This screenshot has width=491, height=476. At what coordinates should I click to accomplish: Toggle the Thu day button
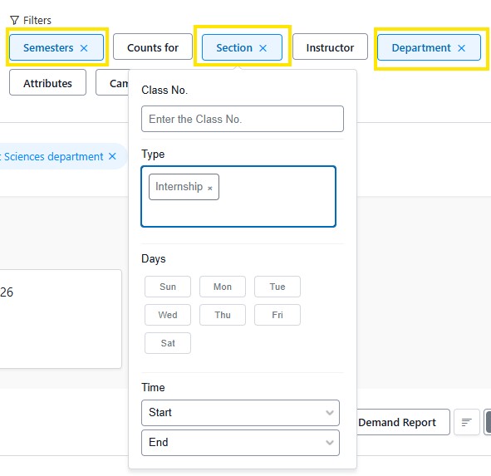[x=223, y=315]
